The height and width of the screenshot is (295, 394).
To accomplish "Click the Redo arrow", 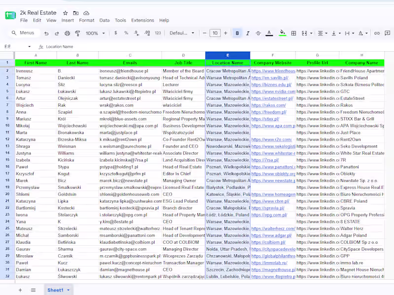I will click(x=57, y=33).
